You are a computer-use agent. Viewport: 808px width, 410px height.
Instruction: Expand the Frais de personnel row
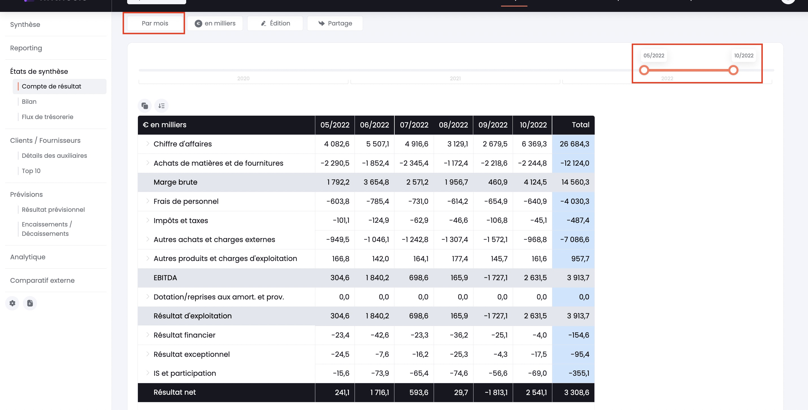coord(148,201)
